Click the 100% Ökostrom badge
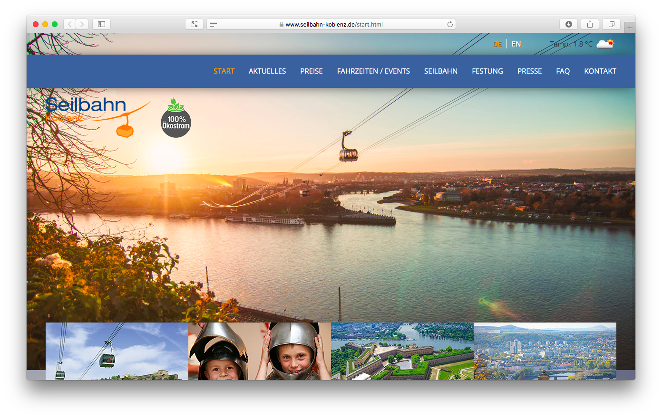This screenshot has height=418, width=662. click(x=176, y=118)
